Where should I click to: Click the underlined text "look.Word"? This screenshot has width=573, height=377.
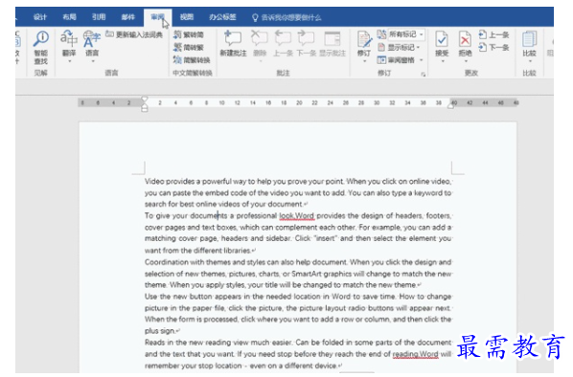(297, 215)
